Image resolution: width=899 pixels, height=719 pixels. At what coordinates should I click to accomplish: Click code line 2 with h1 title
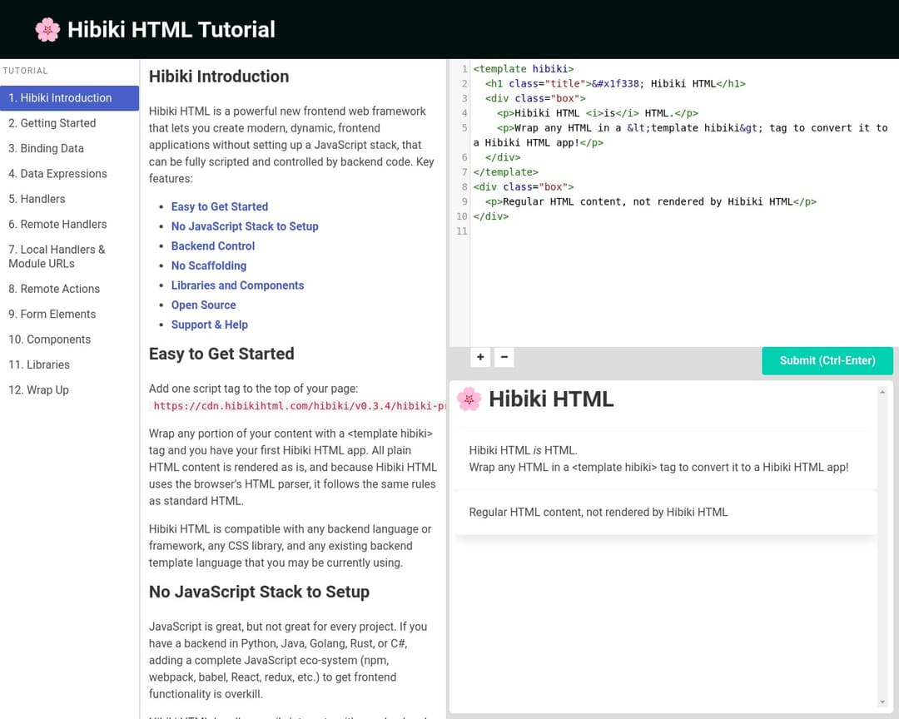point(615,84)
